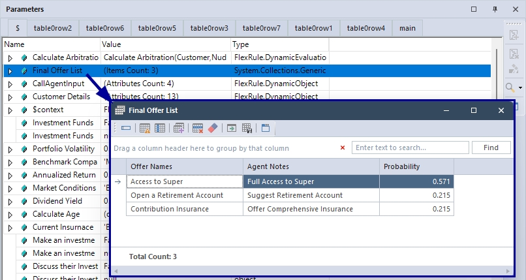
Task: Click the table column icon in toolbar
Action: 160,128
